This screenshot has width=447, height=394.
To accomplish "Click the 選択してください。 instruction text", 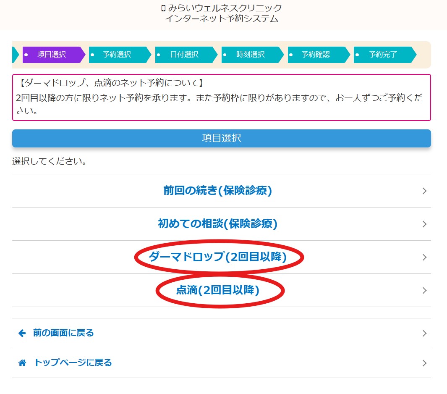I will point(50,161).
